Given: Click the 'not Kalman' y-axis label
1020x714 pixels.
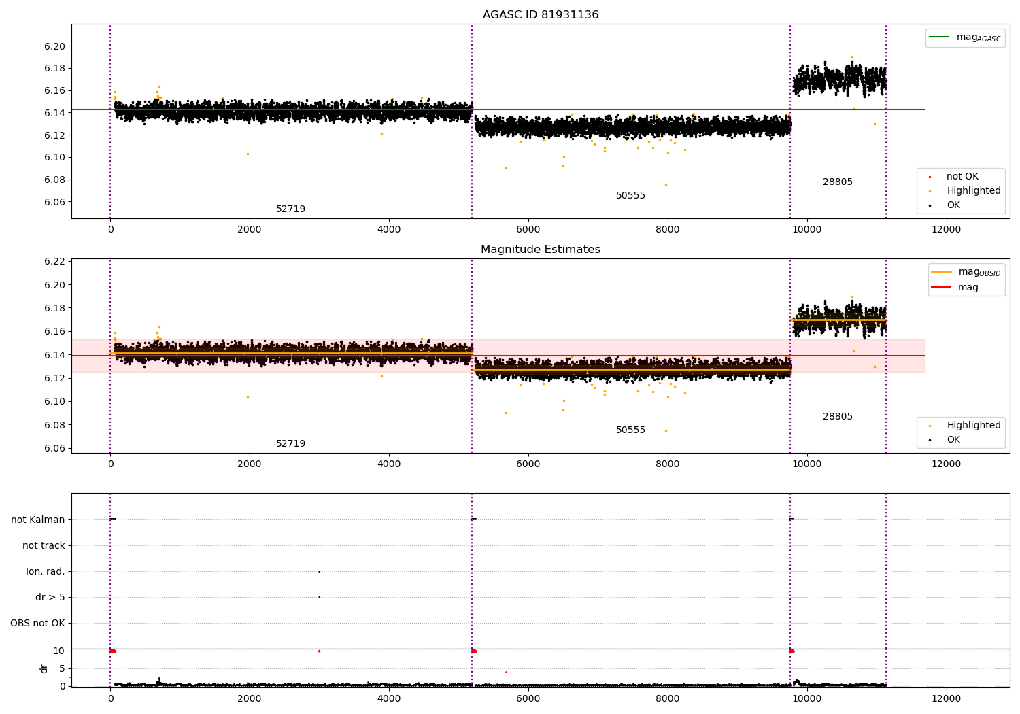Looking at the screenshot, I should [38, 520].
